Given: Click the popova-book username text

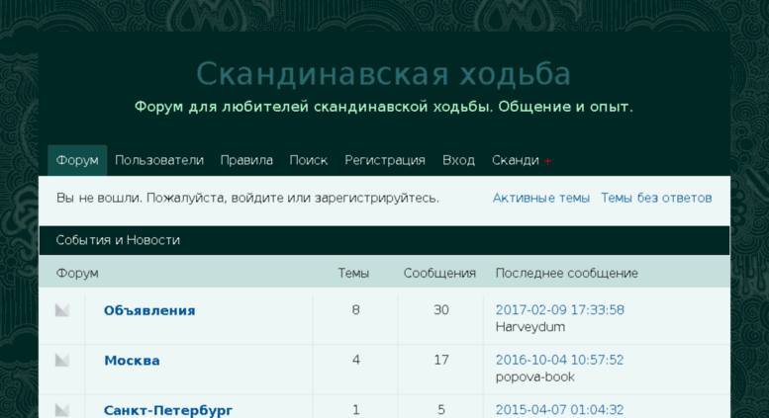Looking at the screenshot, I should [535, 376].
